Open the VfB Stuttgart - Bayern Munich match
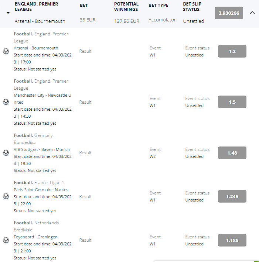 pyautogui.click(x=42, y=149)
